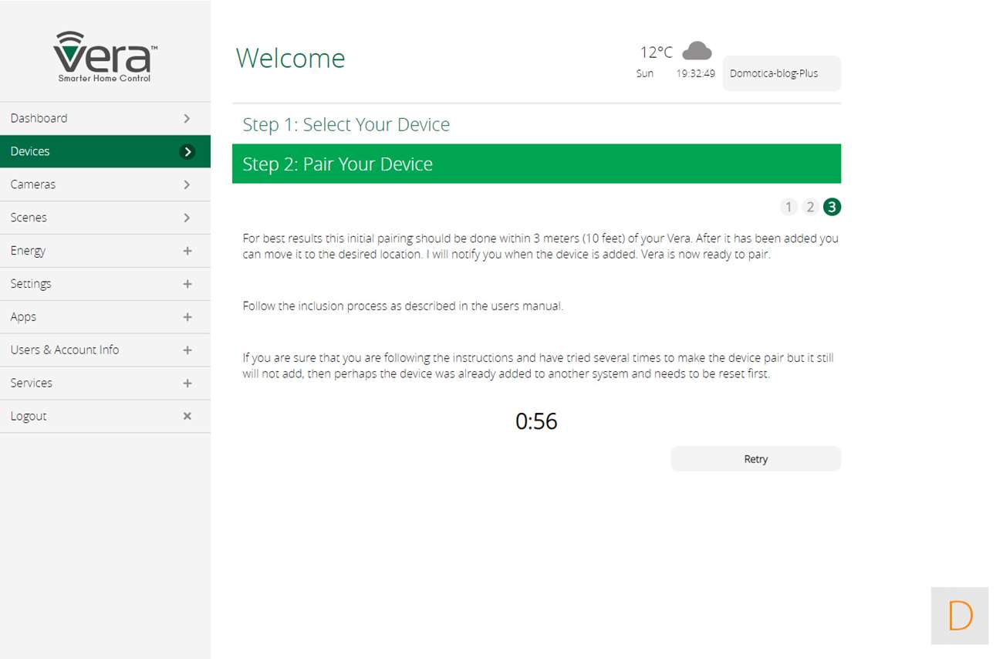Go to wizard page 2 indicator
1003x659 pixels.
pos(809,207)
